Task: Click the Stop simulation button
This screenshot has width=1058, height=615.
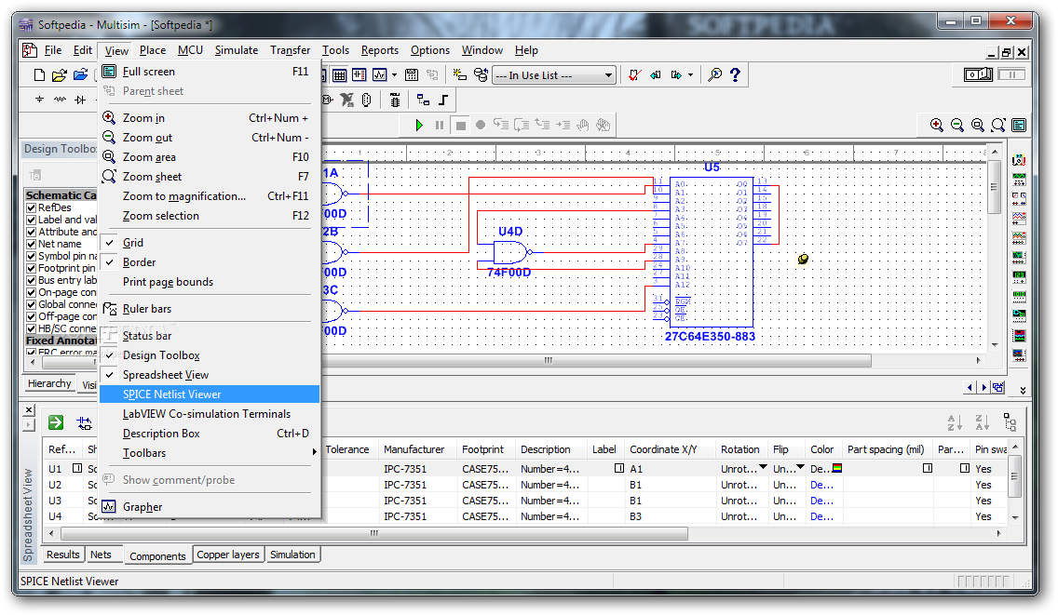Action: tap(460, 125)
